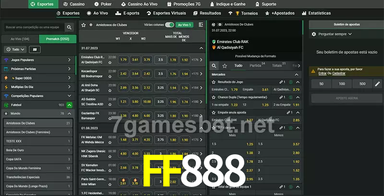Image resolution: width=384 pixels, height=196 pixels.
Task: Click the search magnifier beside the competition field
Action: point(70,28)
